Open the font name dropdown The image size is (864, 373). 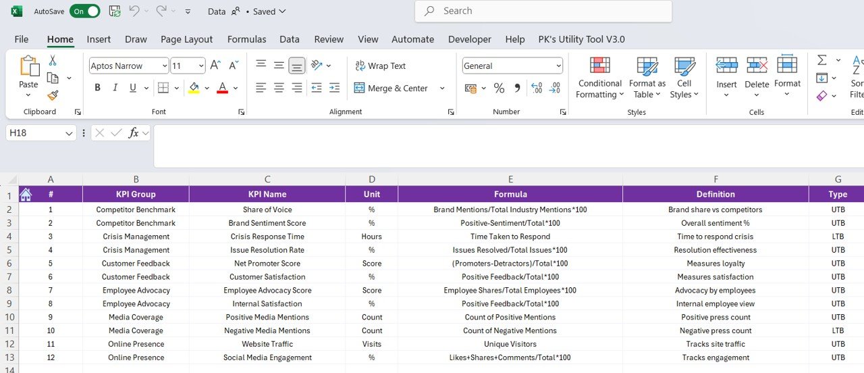165,66
